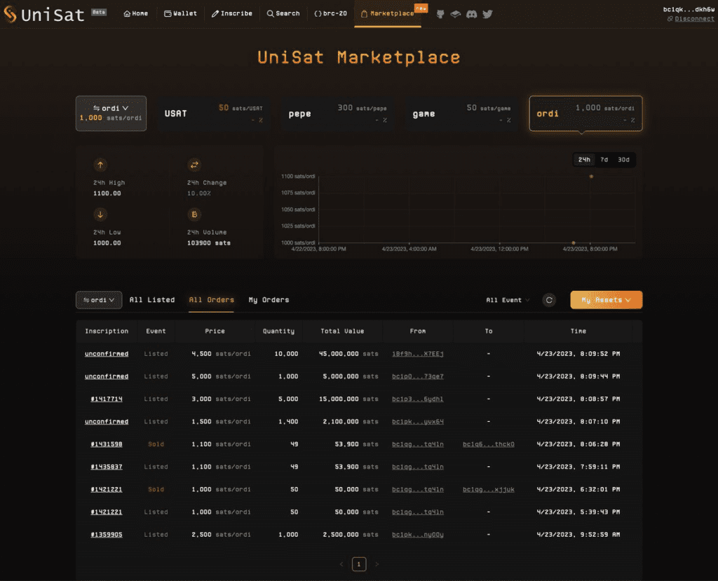The width and height of the screenshot is (718, 581).
Task: Click the Price column header
Action: 215,331
